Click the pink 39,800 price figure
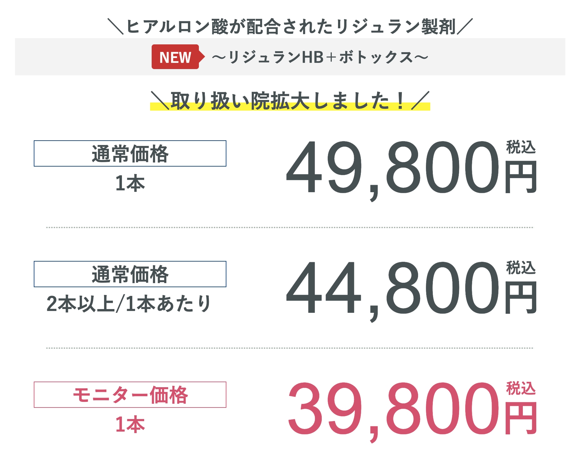581x460 pixels. 393,410
